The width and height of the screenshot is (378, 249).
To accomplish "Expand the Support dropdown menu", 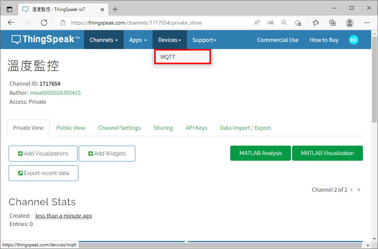I will 204,40.
